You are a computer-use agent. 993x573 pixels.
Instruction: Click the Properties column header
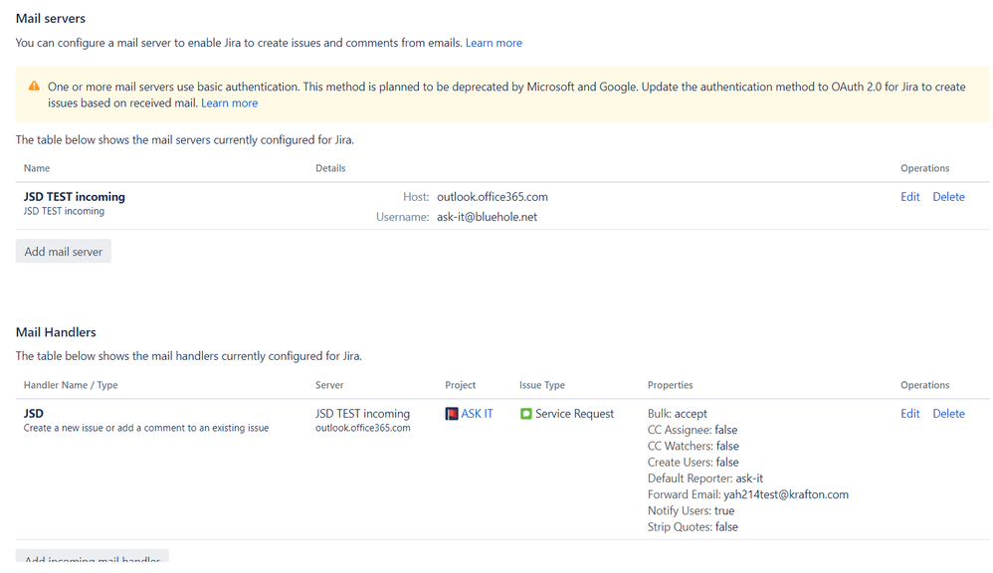coord(670,385)
